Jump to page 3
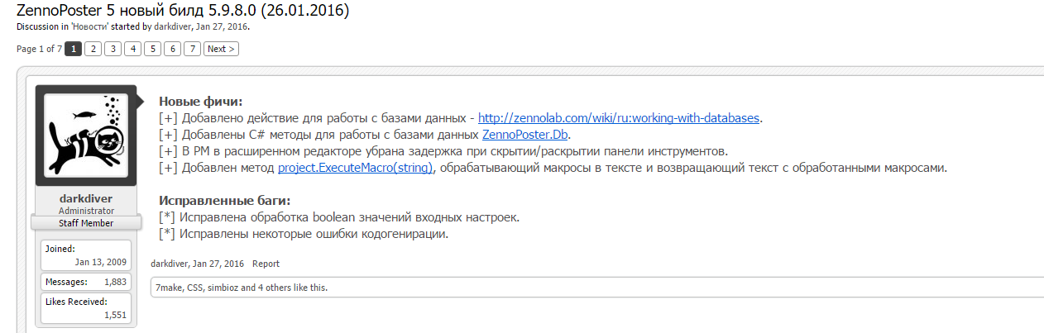This screenshot has width=1044, height=333. tap(113, 49)
